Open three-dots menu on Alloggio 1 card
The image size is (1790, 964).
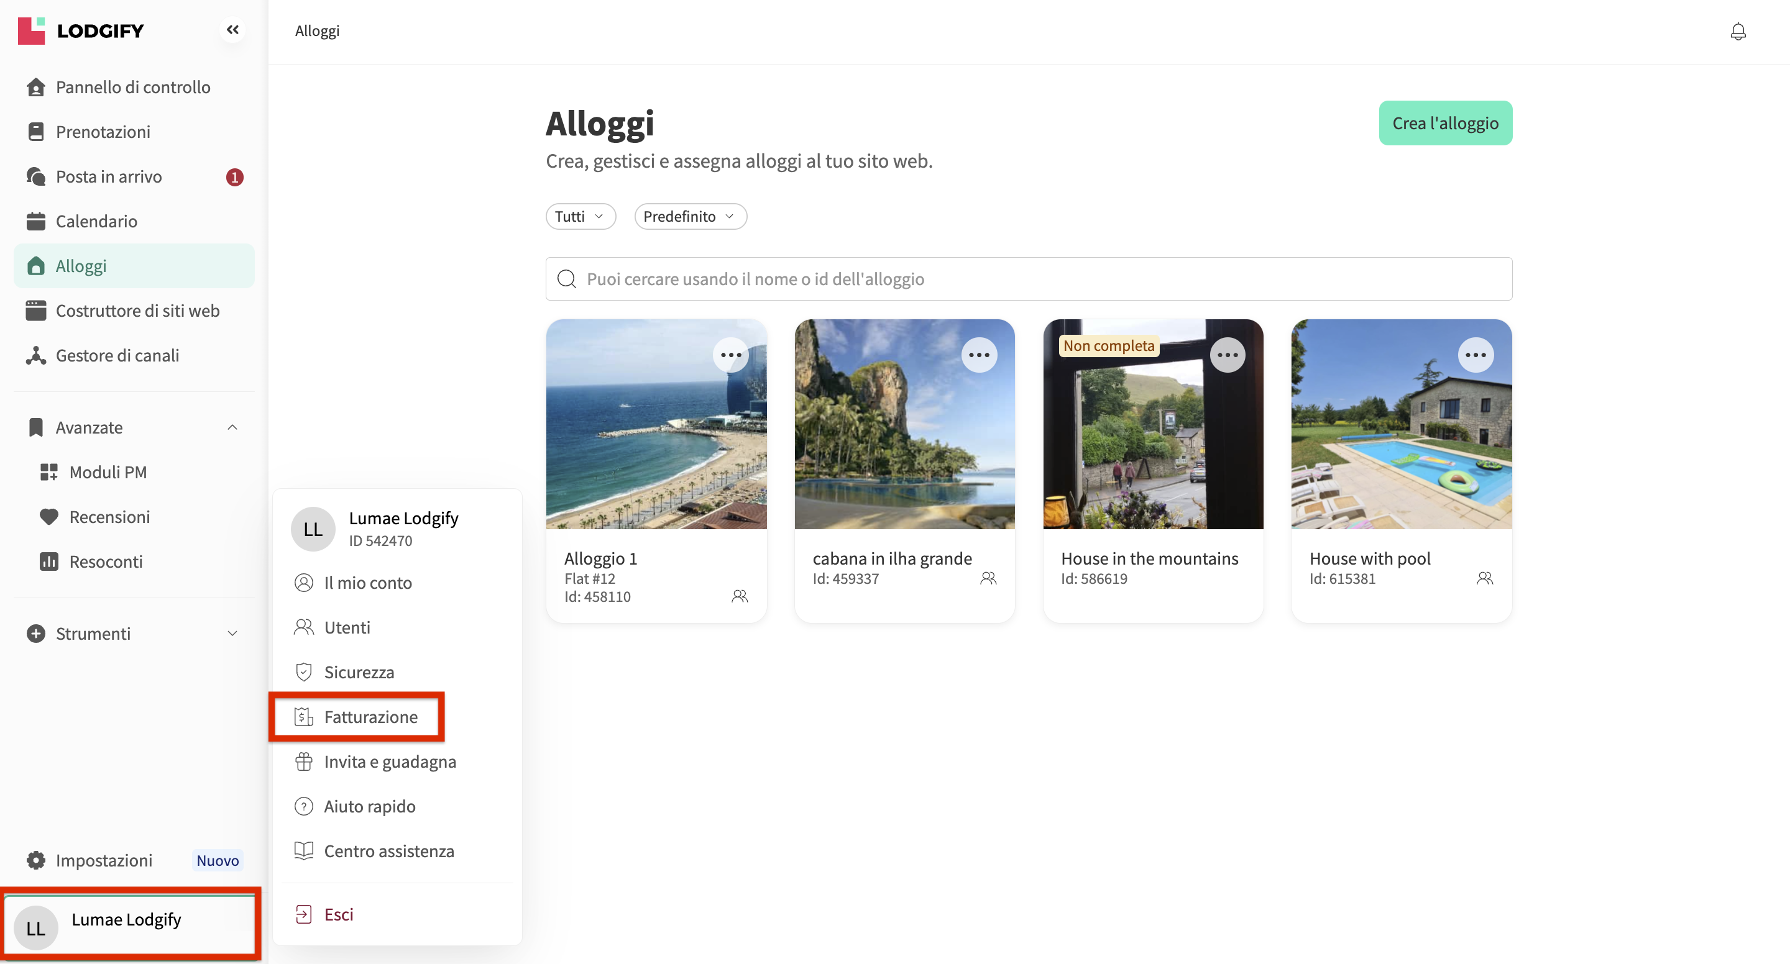730,355
